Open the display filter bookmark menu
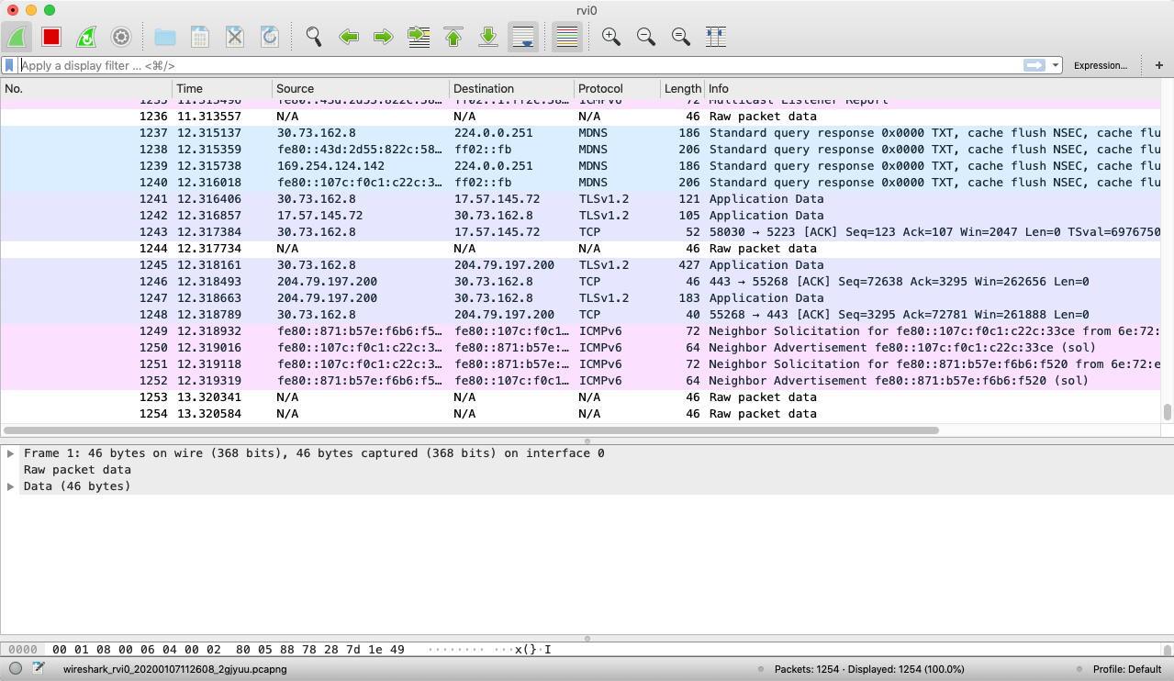 coord(10,65)
